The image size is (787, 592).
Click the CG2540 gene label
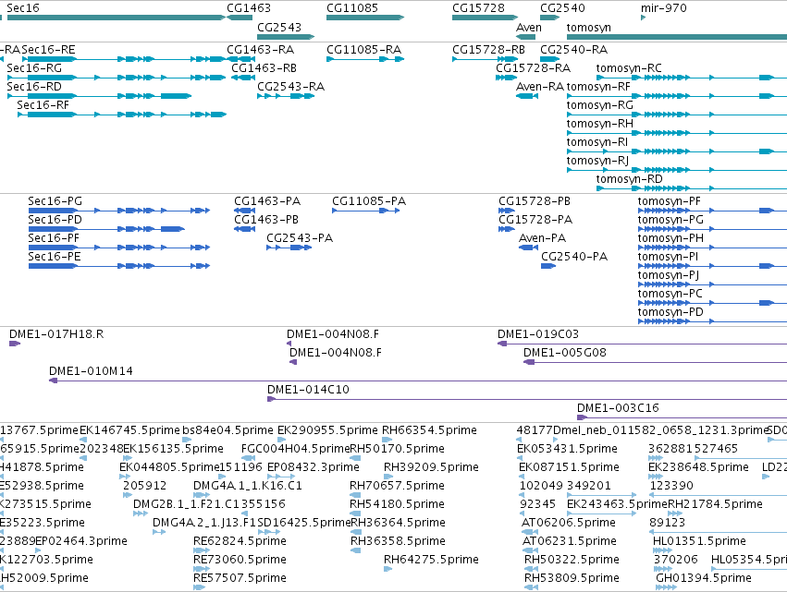tap(562, 8)
